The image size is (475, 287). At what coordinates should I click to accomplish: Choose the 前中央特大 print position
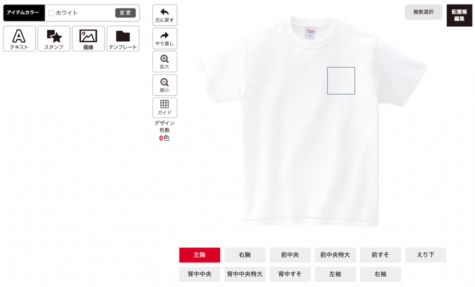[335, 255]
